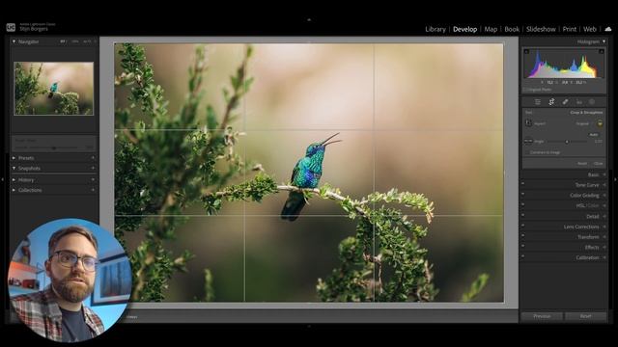Click the Navigator preview thumbnail
The height and width of the screenshot is (347, 618).
tap(54, 88)
